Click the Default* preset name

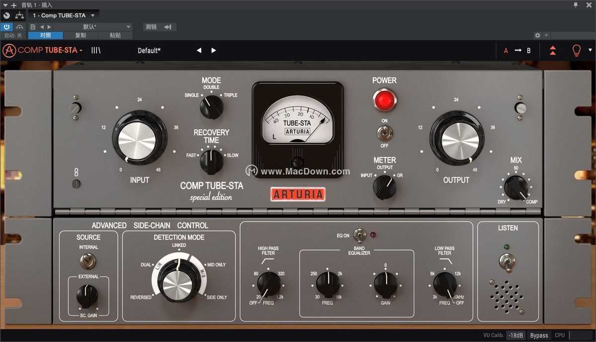tap(149, 51)
